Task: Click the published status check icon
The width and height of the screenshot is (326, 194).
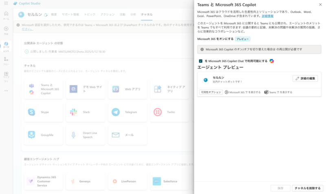Action: click(26, 52)
